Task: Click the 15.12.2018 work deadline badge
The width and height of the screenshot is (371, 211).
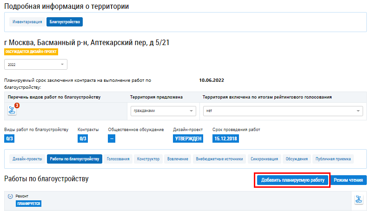Action: [226, 138]
